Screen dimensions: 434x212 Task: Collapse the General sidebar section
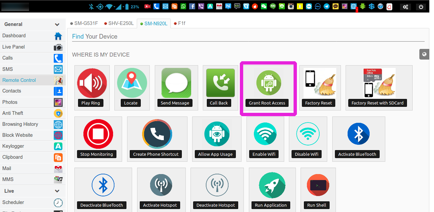[57, 25]
